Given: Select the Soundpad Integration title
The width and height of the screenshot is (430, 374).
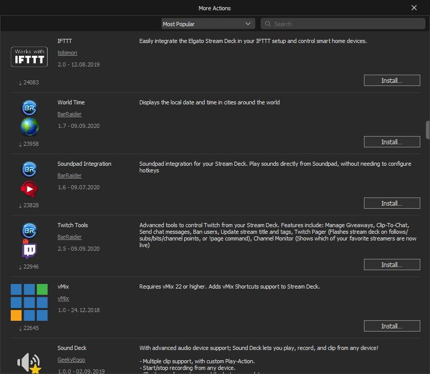Looking at the screenshot, I should click(x=84, y=164).
